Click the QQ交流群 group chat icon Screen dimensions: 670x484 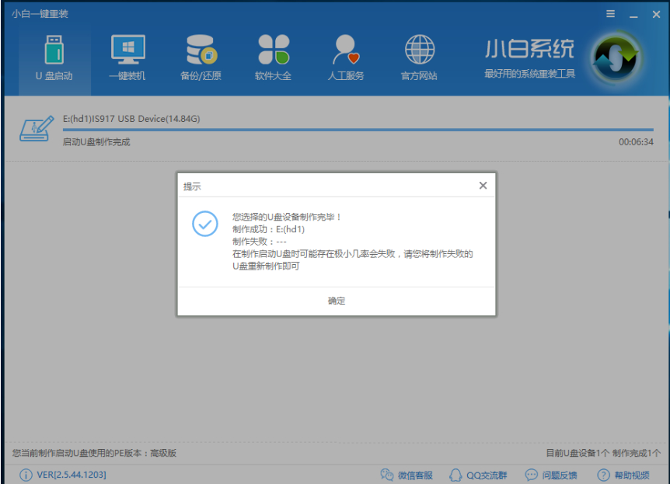tap(455, 474)
